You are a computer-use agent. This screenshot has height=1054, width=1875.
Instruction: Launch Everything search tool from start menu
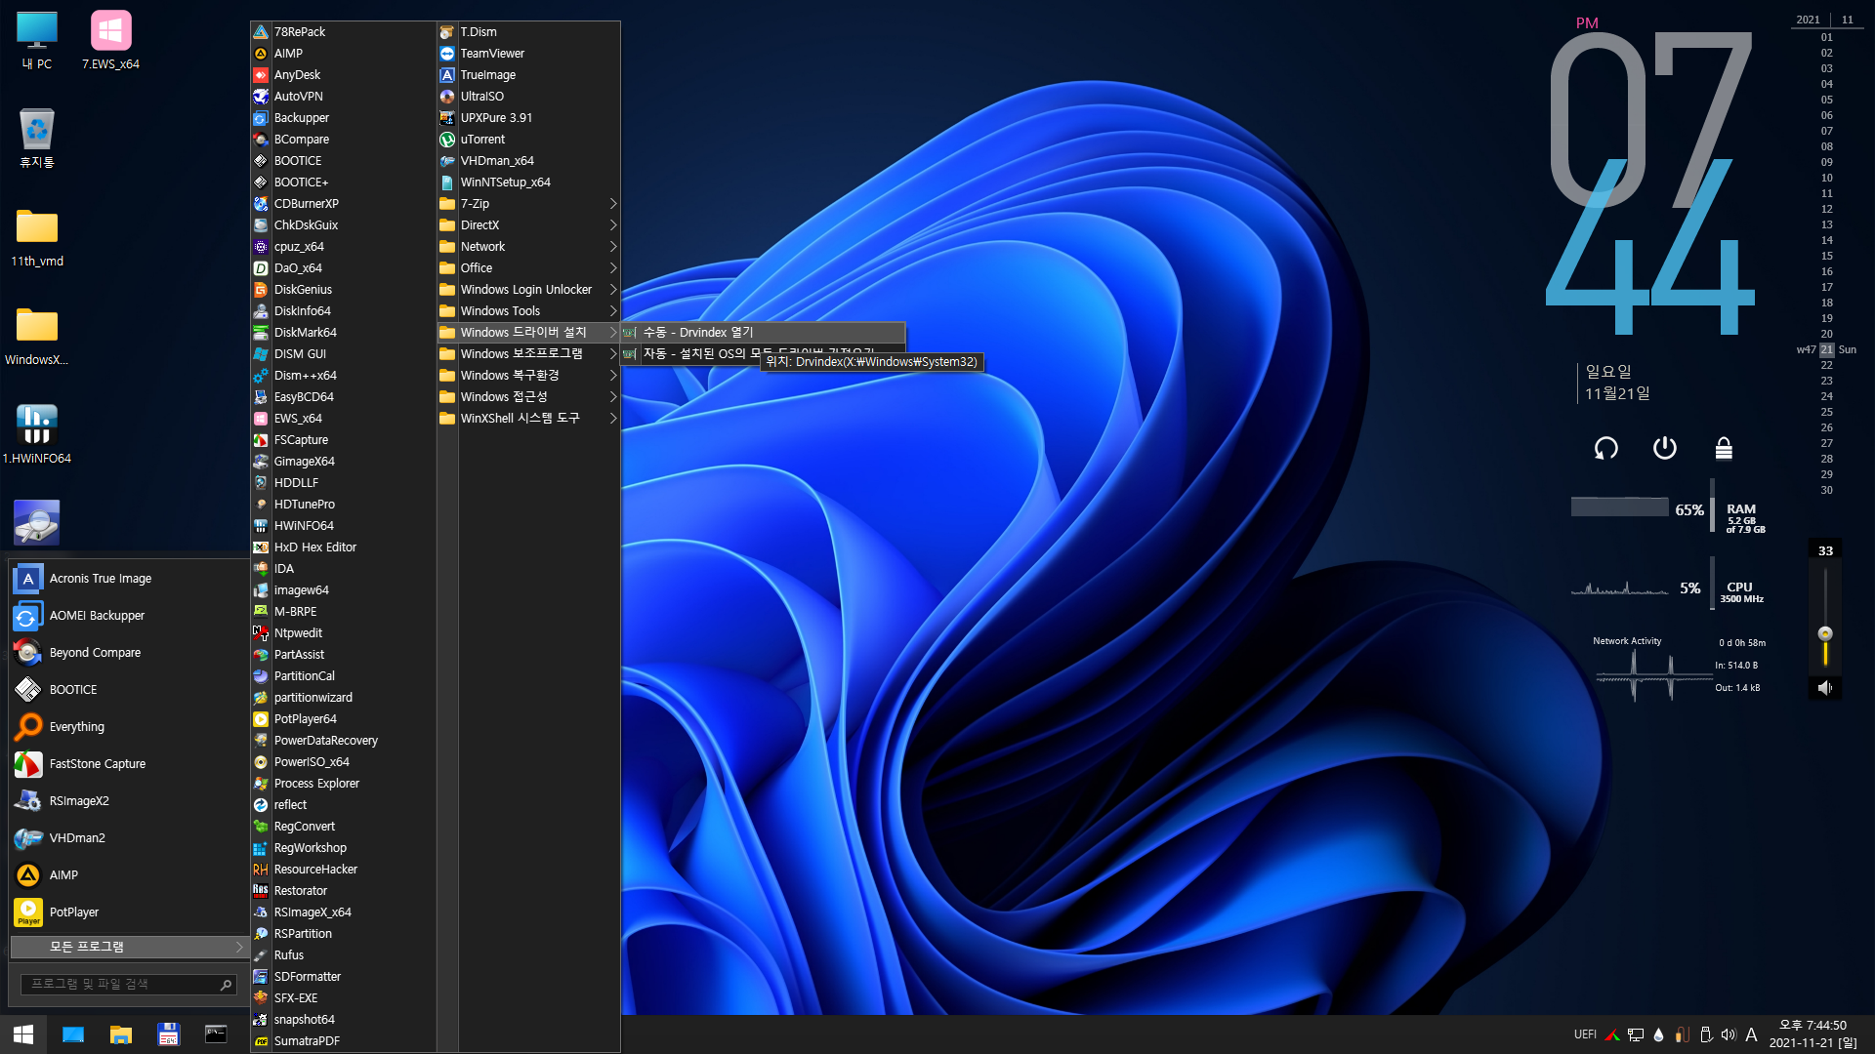pyautogui.click(x=129, y=727)
